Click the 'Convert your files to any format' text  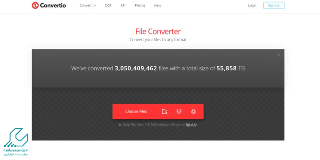click(x=158, y=40)
